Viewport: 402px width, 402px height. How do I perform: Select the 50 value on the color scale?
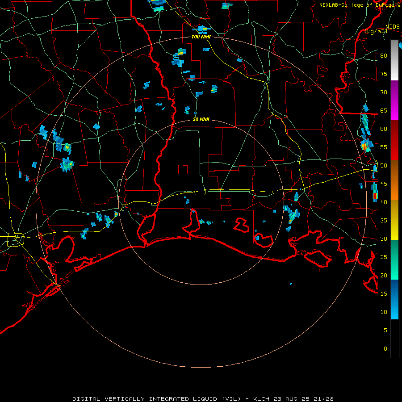click(384, 166)
